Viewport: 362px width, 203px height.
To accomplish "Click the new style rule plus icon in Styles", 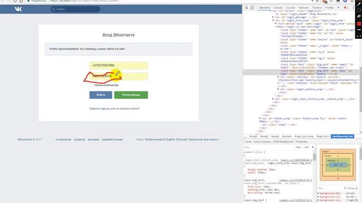I will [313, 147].
